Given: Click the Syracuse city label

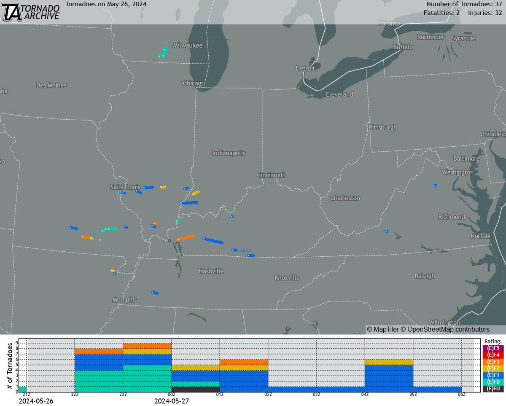Looking at the screenshot, I should pos(463,38).
